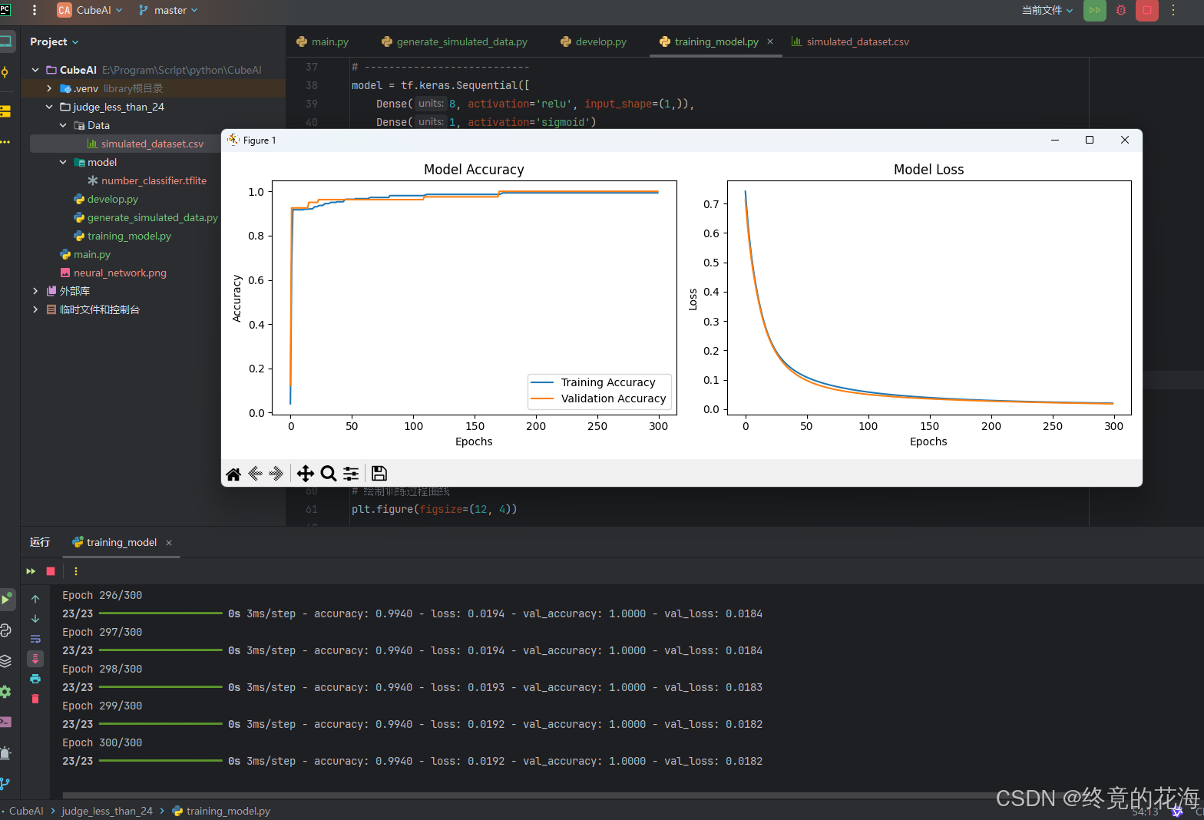Click training_model.py in breadcrumb bar

coord(221,811)
